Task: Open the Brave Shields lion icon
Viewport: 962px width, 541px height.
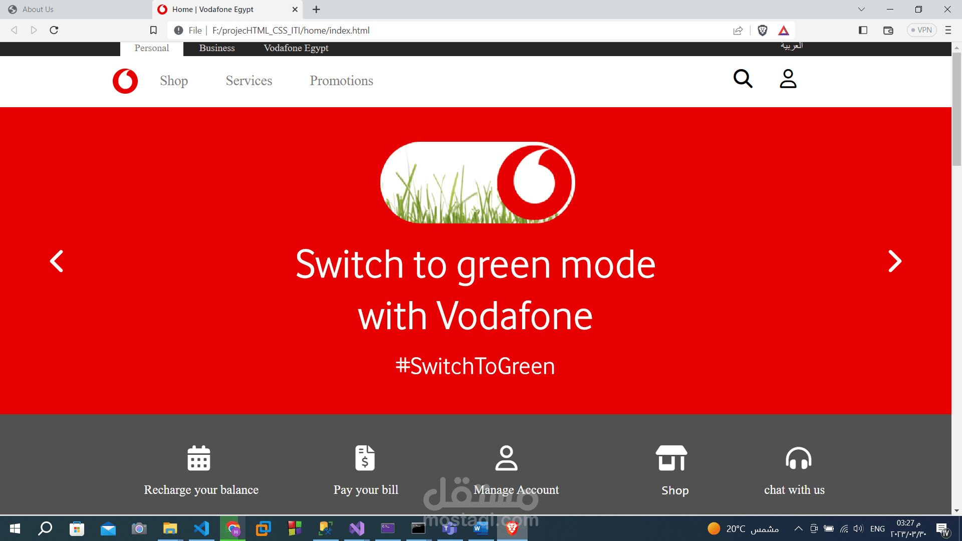Action: 763,31
